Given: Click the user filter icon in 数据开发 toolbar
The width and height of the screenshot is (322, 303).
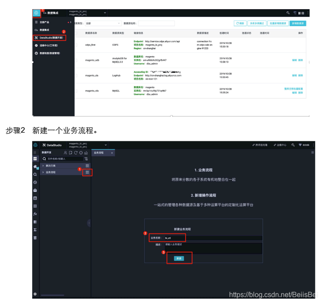Looking at the screenshot, I should point(65,153).
